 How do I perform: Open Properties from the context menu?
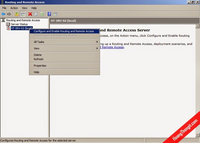(x=64, y=66)
